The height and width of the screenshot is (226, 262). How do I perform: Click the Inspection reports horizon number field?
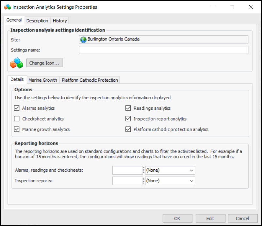click(x=128, y=181)
